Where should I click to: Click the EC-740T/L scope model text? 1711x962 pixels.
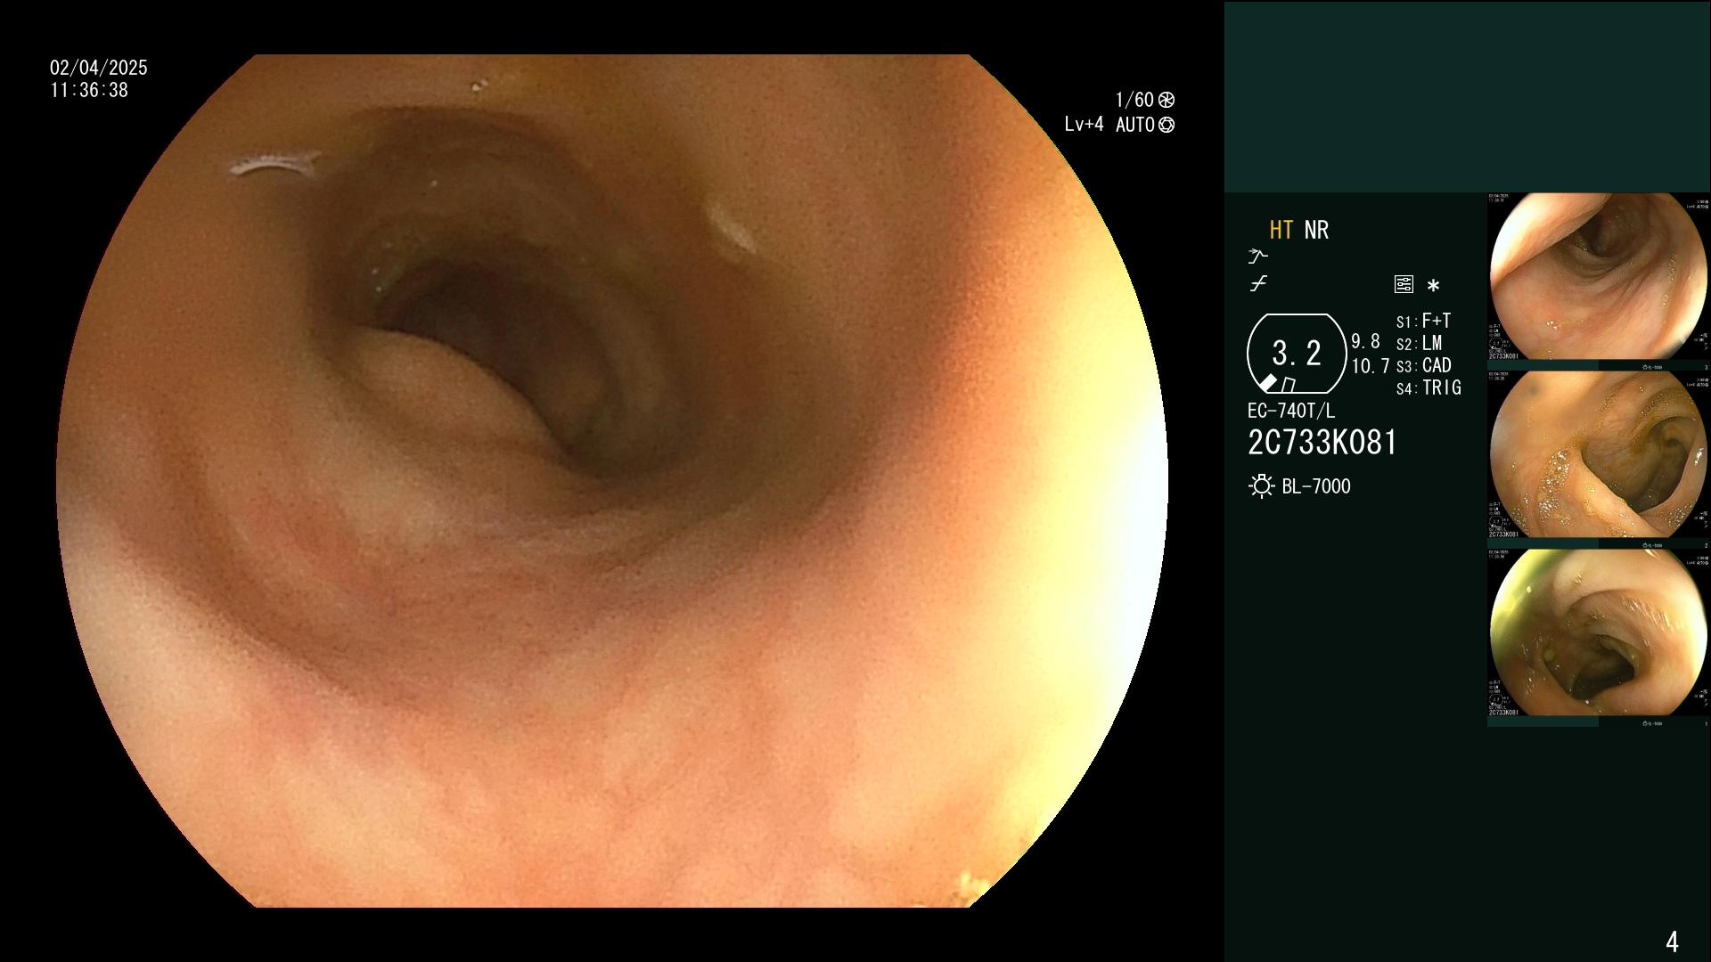pos(1291,411)
